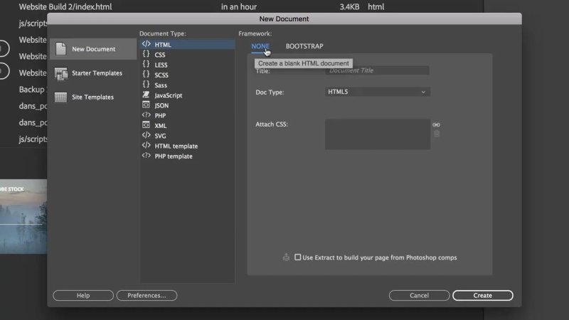
Task: Click the PHP template icon
Action: coord(147,156)
